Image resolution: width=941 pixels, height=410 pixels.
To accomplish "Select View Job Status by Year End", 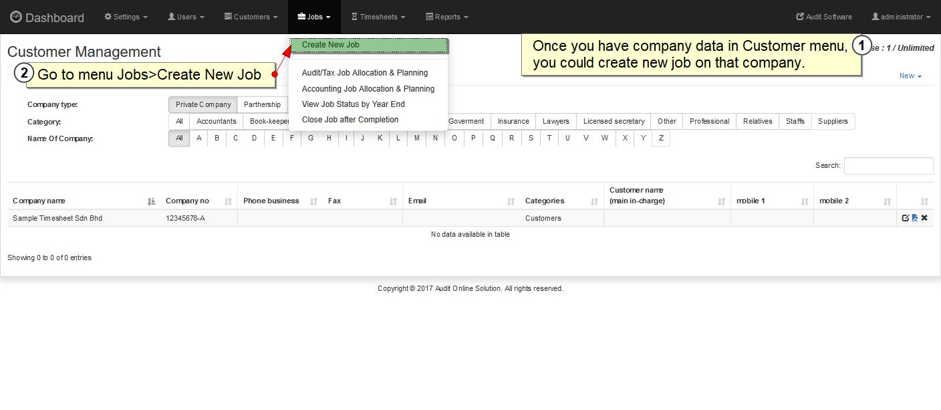I will click(353, 104).
